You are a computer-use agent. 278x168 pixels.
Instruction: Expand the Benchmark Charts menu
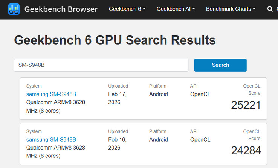(231, 9)
